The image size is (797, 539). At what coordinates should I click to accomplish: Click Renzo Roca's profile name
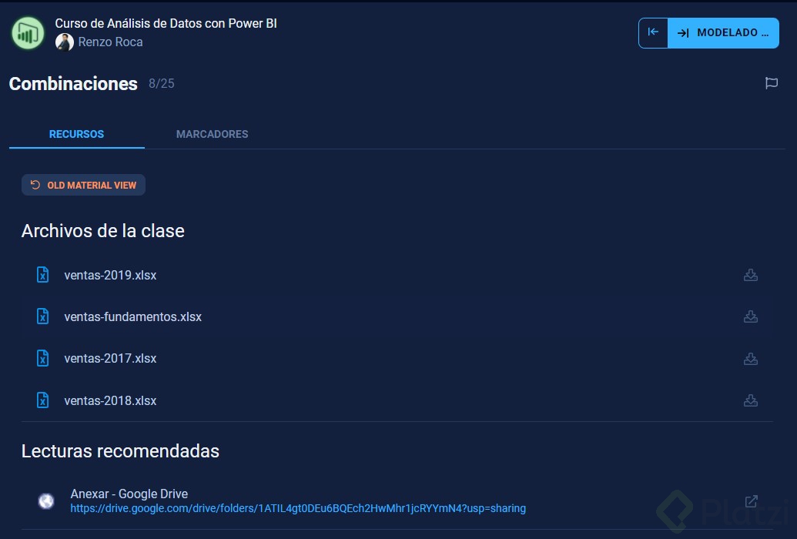click(x=109, y=42)
